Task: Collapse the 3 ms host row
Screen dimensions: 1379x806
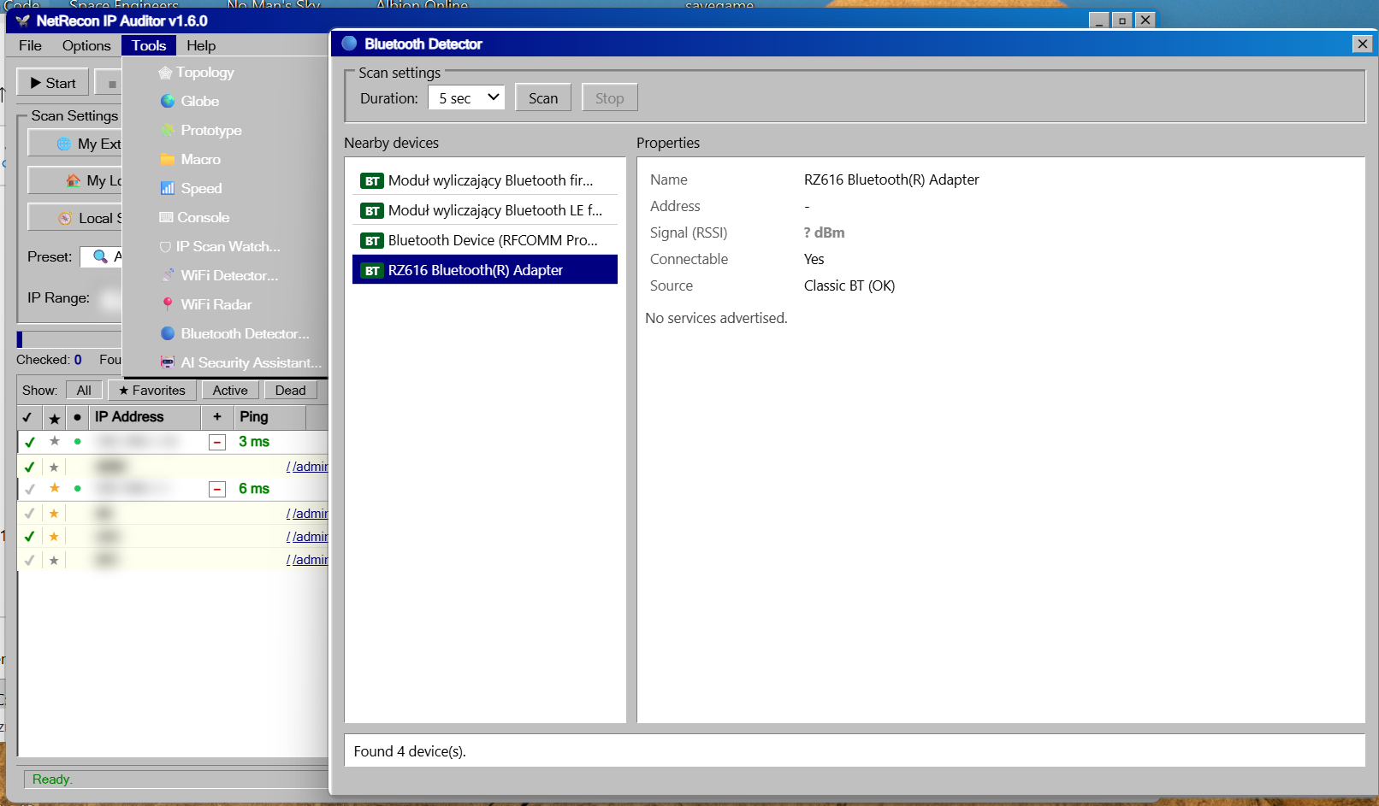Action: (217, 442)
